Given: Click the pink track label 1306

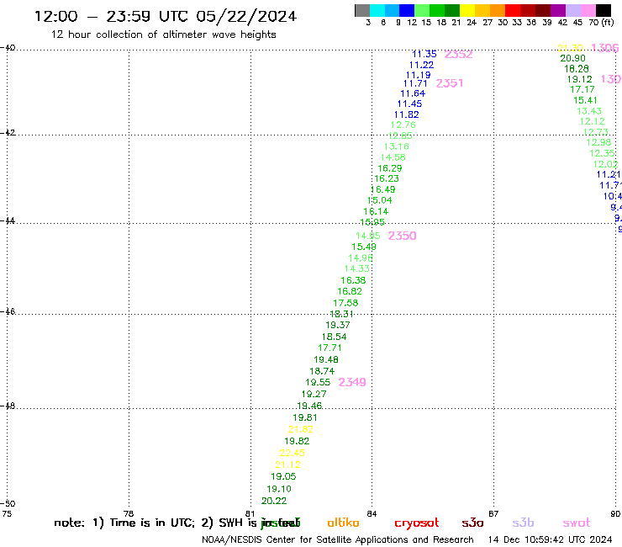Looking at the screenshot, I should pos(605,48).
